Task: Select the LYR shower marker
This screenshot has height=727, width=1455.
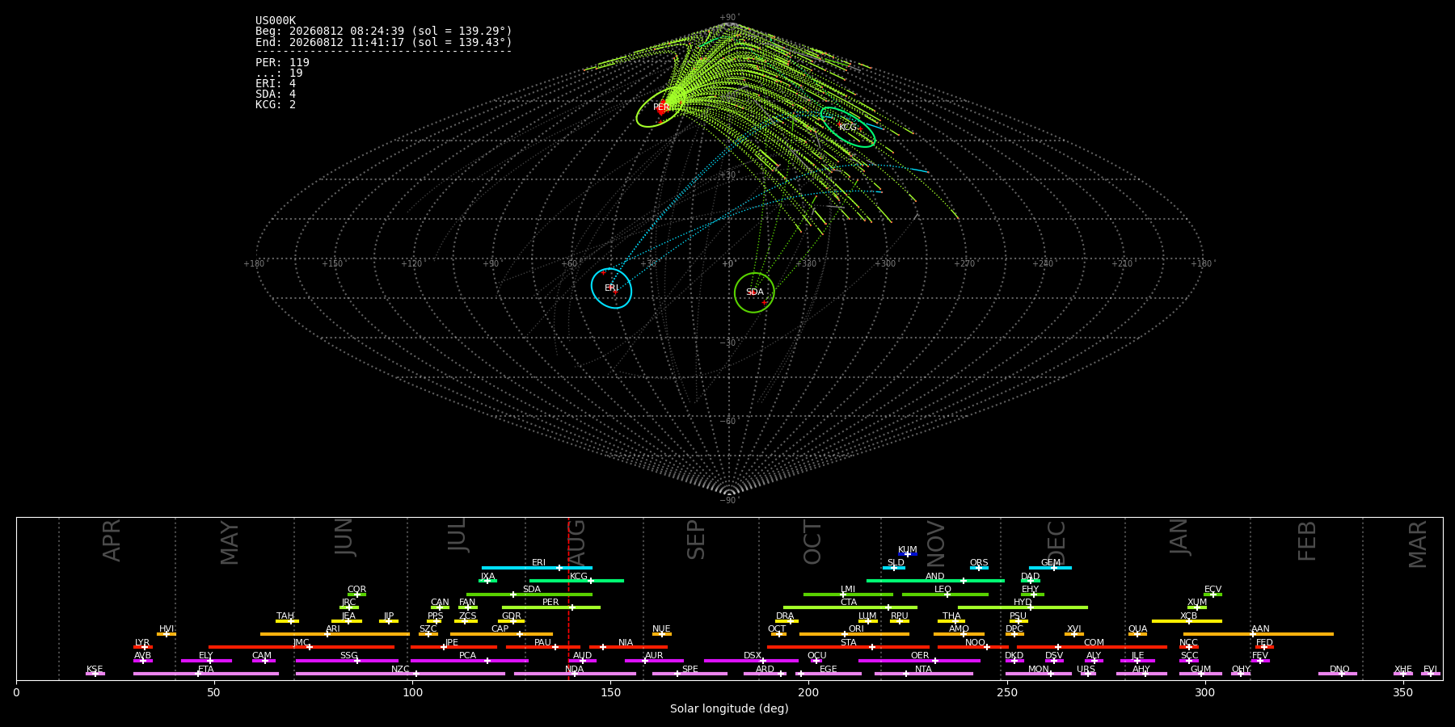Action: click(x=143, y=647)
